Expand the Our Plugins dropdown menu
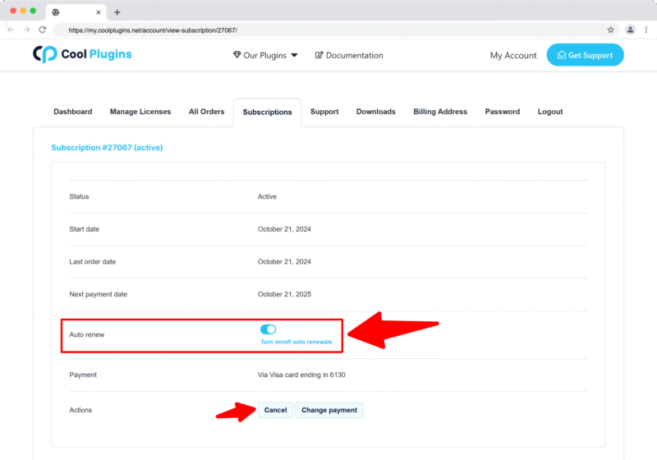657x460 pixels. tap(265, 55)
